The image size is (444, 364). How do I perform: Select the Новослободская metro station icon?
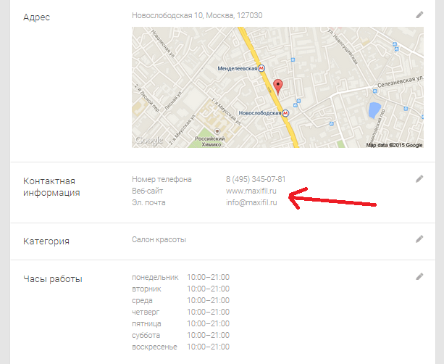[285, 113]
